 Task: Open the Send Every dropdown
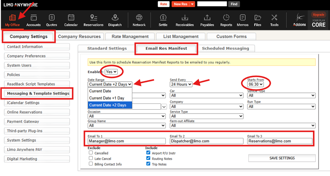(181, 84)
